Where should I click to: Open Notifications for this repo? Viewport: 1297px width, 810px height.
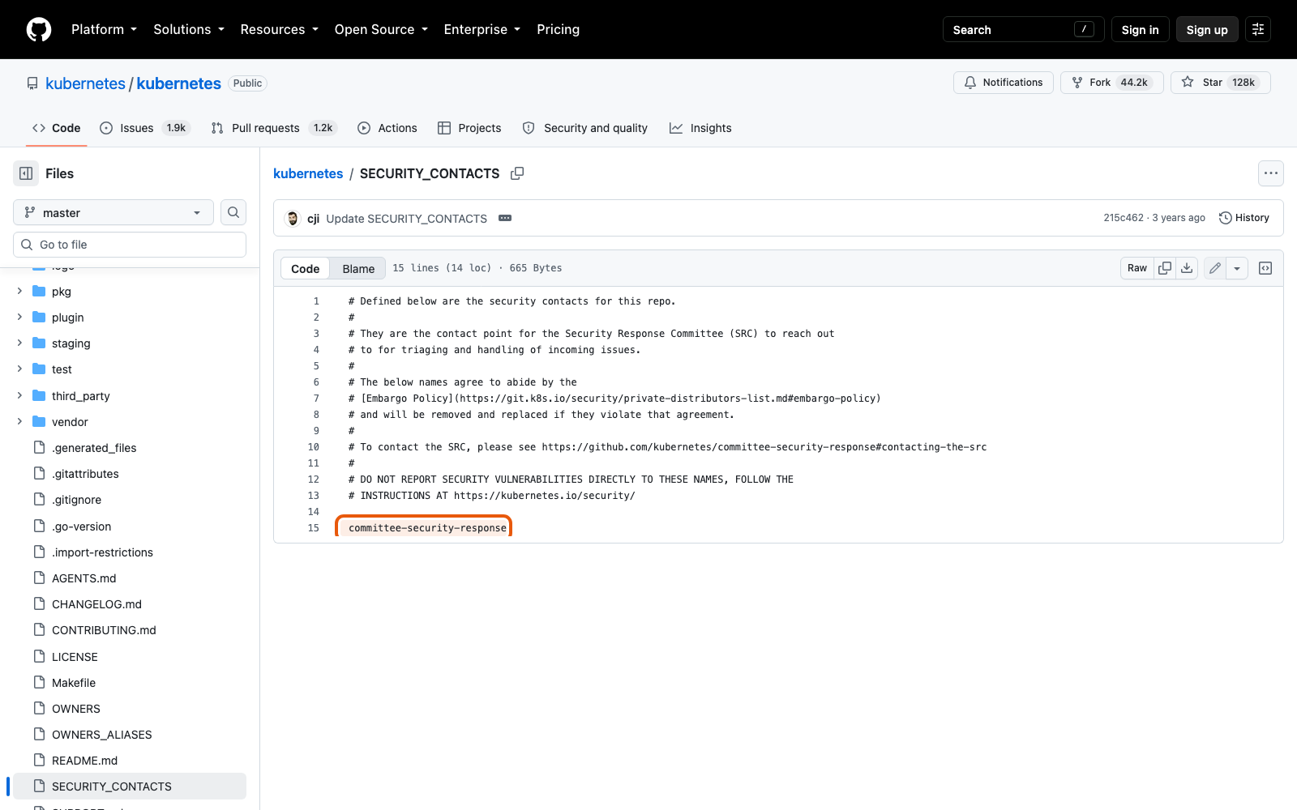1004,83
